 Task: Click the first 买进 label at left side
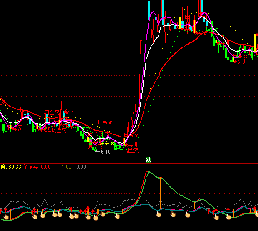[x=17, y=129]
